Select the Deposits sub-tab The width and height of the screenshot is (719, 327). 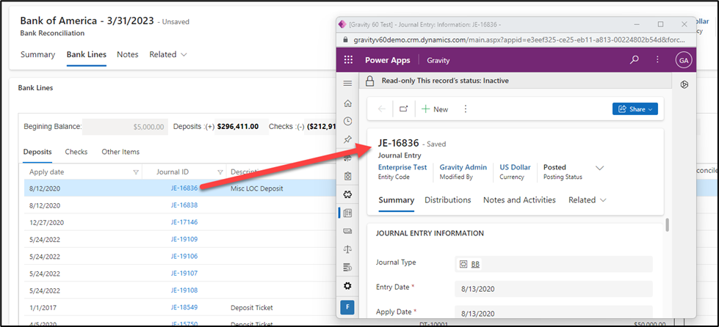pos(37,152)
